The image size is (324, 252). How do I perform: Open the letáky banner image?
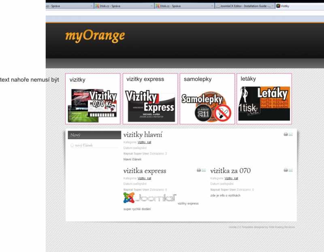[264, 103]
